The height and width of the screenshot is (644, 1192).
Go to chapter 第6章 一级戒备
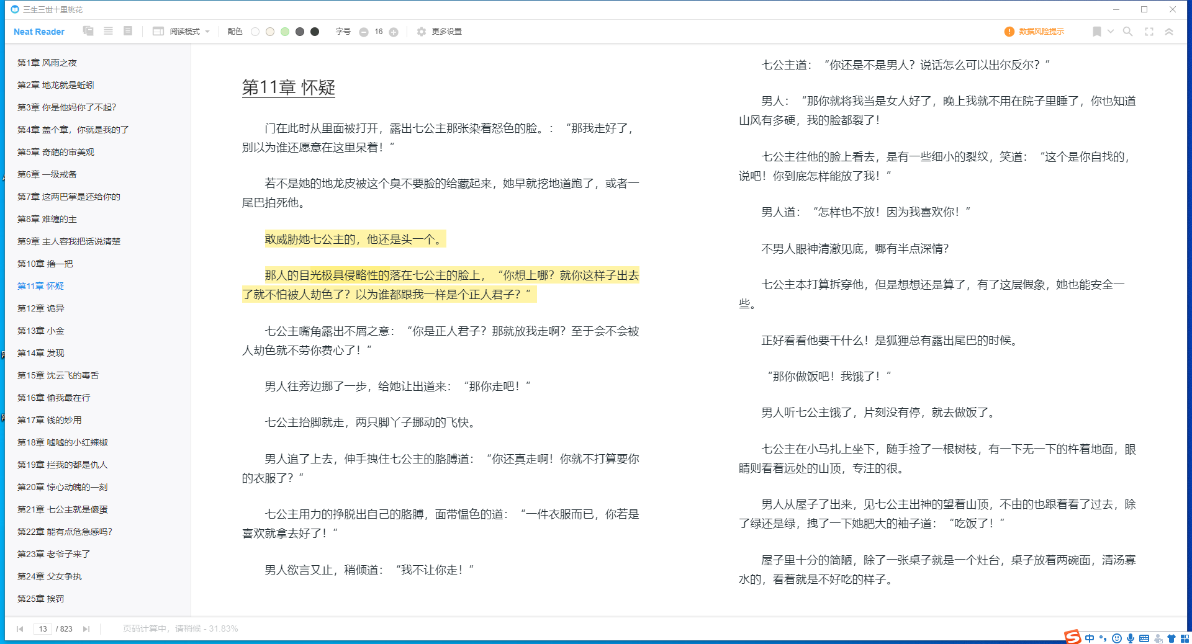click(47, 174)
